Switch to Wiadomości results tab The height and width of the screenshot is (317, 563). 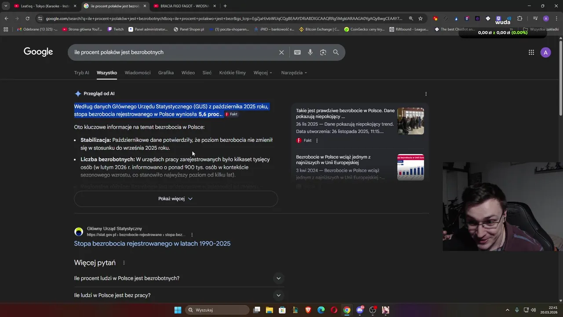pos(138,73)
